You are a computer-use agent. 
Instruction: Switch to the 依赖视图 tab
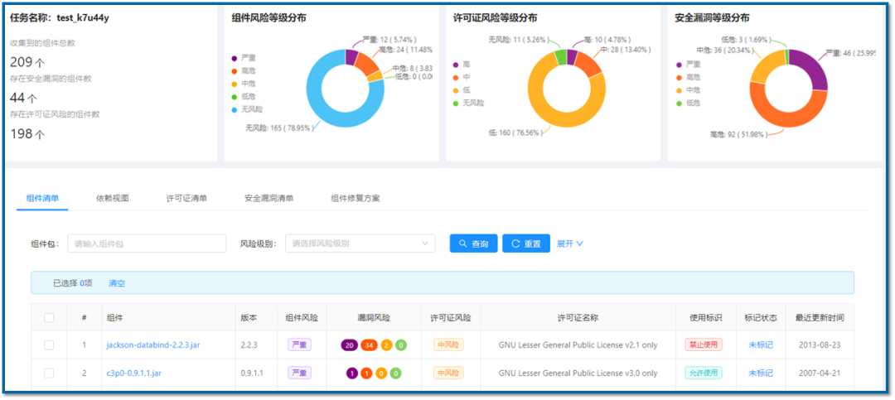tap(113, 199)
